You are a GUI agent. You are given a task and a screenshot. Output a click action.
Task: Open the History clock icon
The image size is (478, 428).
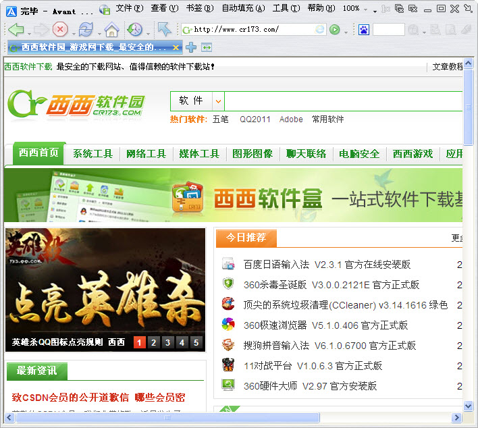(134, 30)
